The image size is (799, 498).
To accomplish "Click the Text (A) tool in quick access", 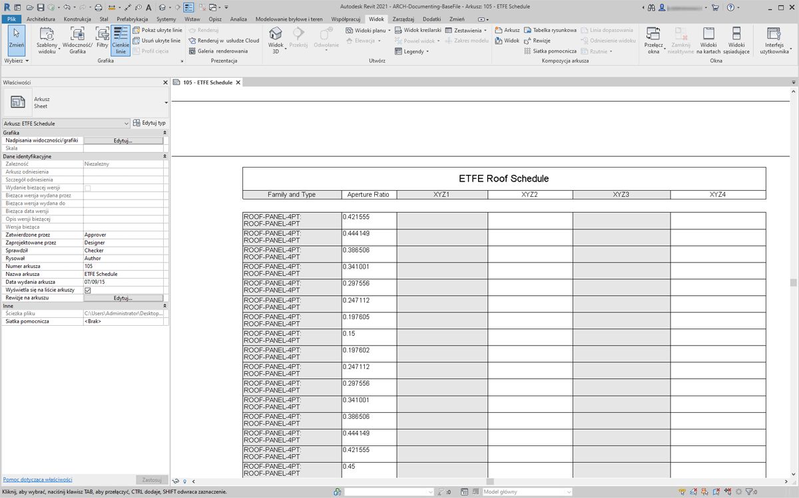I will coord(148,7).
